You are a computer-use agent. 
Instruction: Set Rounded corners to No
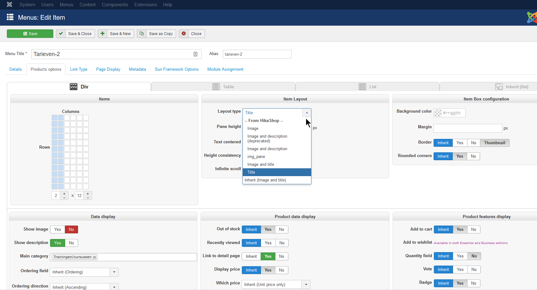pos(473,156)
